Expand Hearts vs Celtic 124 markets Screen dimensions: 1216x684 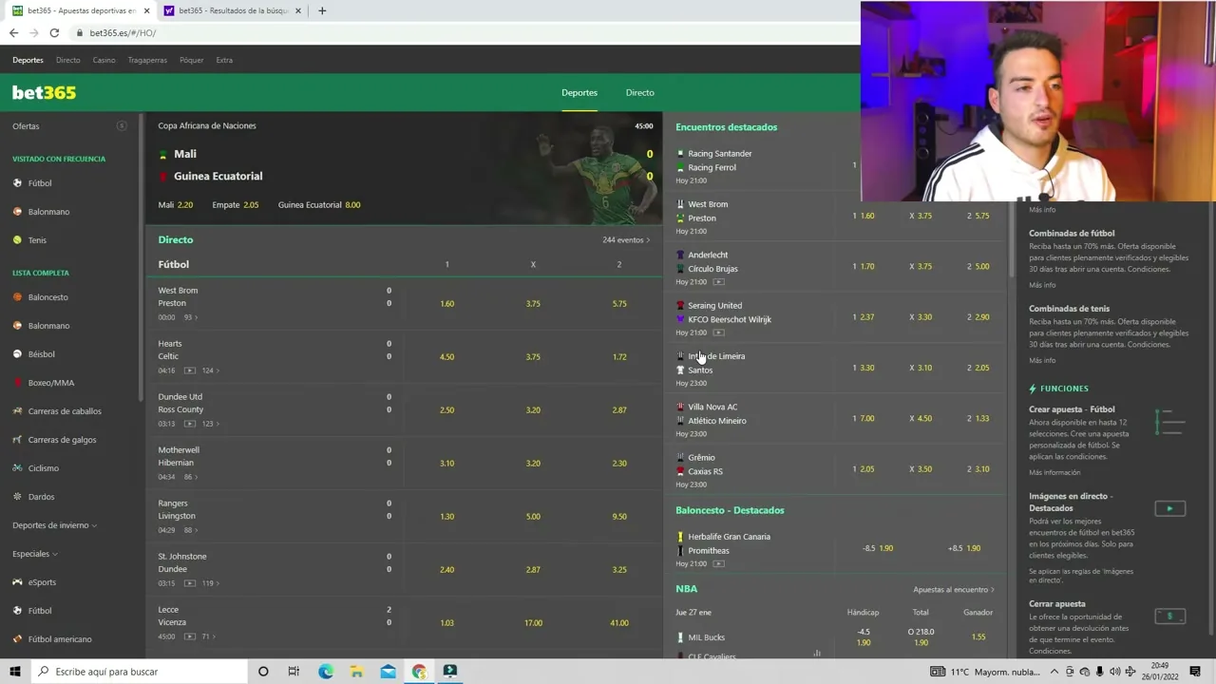point(209,370)
